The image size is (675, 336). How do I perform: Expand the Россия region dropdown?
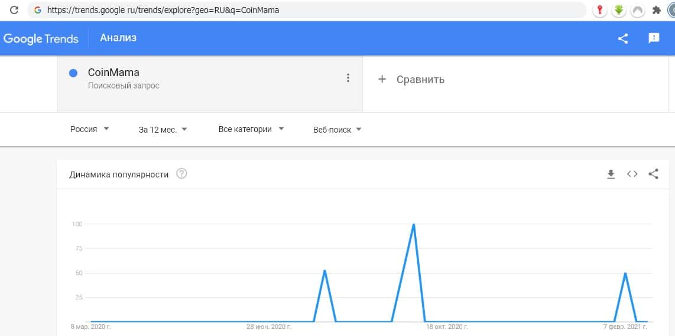click(90, 129)
